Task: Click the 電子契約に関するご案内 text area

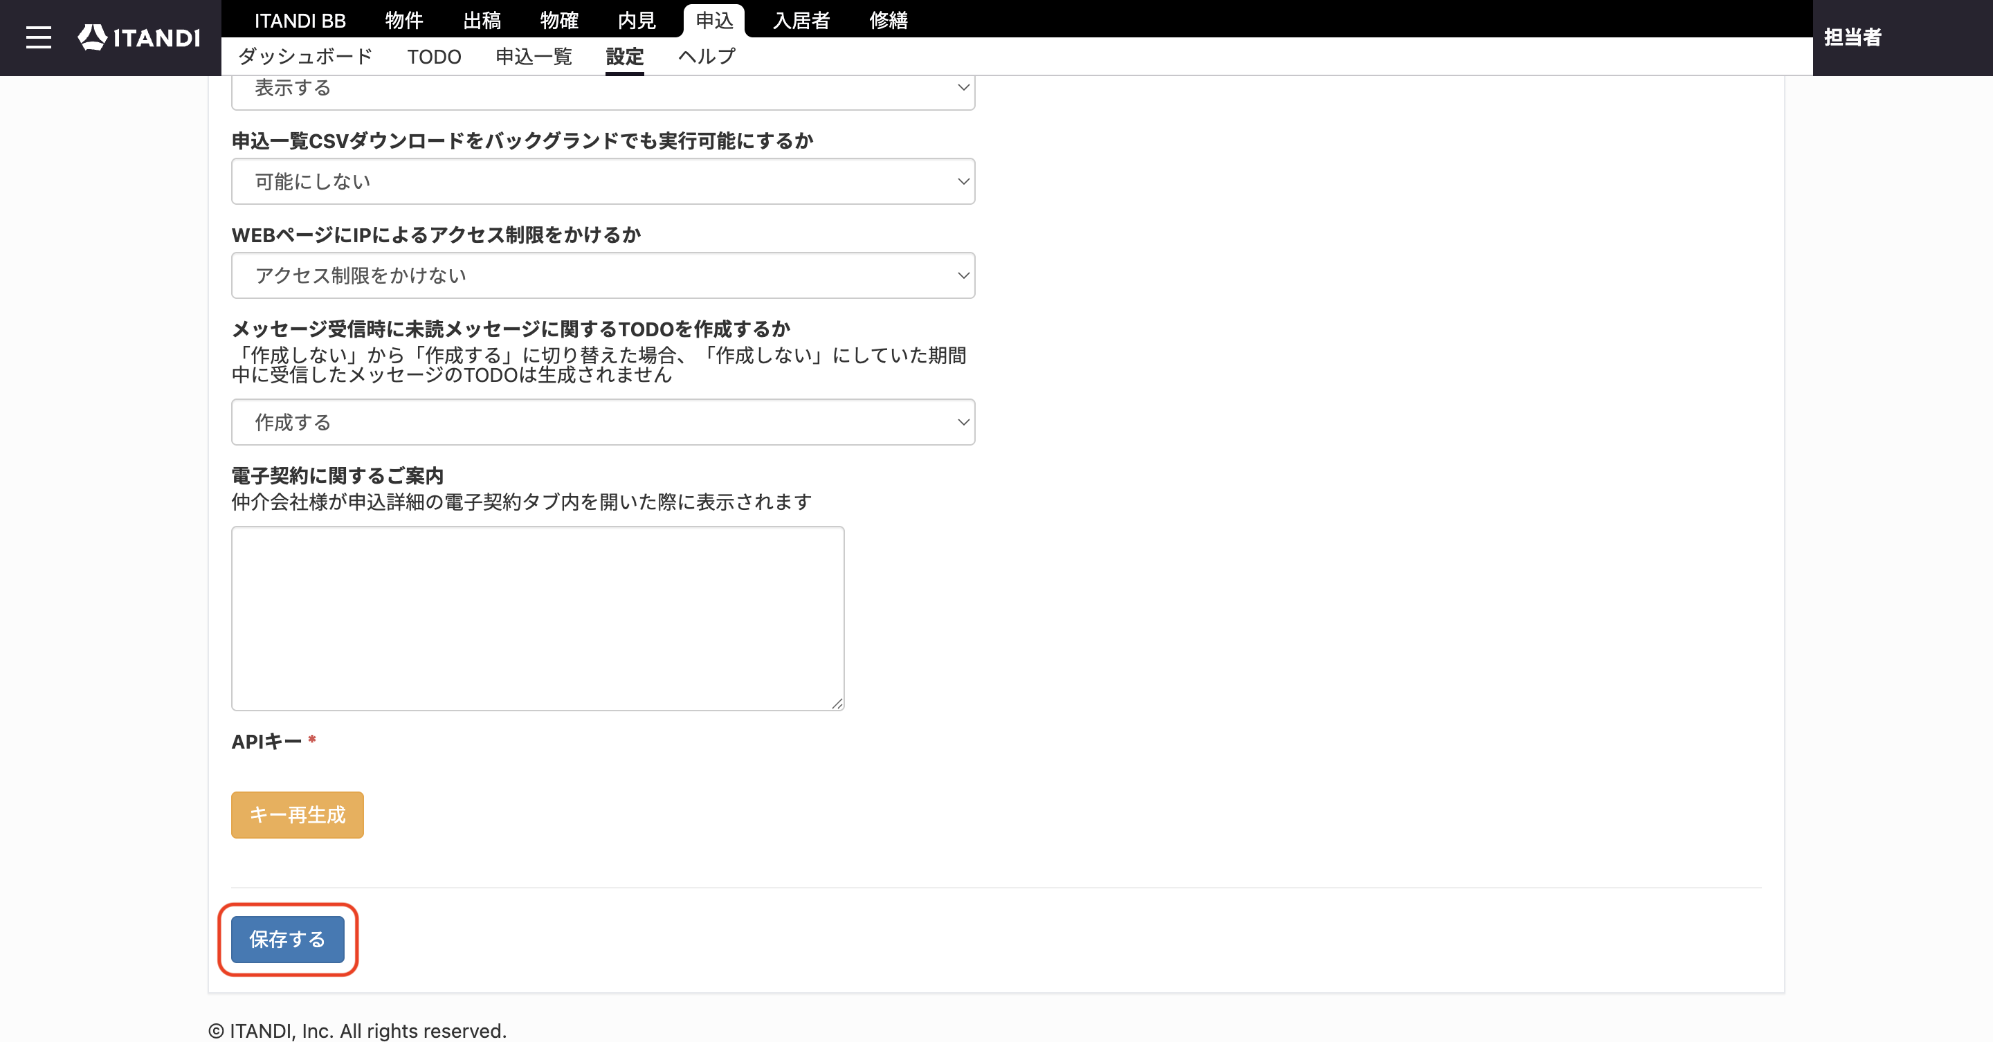Action: 538,618
